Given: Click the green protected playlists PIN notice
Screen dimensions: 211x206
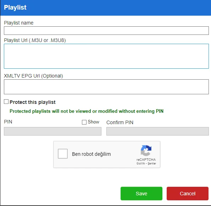Looking at the screenshot, I should (87, 111).
